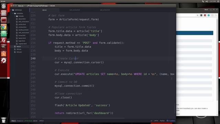Viewport: 220px width, 124px height.
Task: Switch to the third editor tab
Action: [x=105, y=10]
